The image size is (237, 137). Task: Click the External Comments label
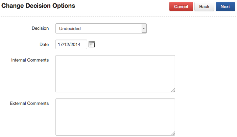pos(29,103)
